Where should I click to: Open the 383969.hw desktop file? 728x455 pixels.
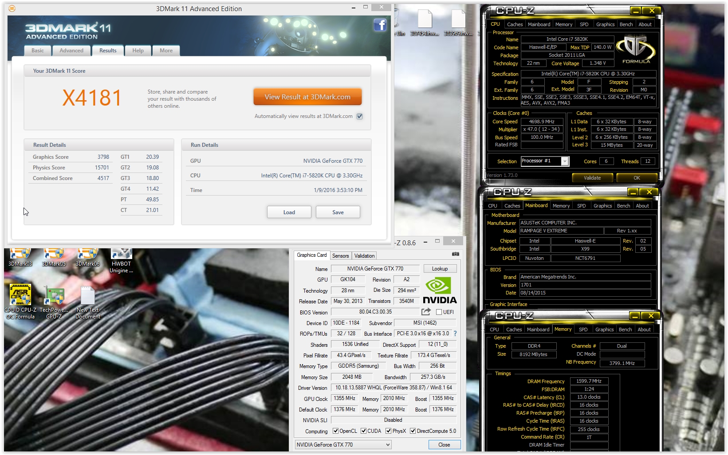[x=458, y=23]
